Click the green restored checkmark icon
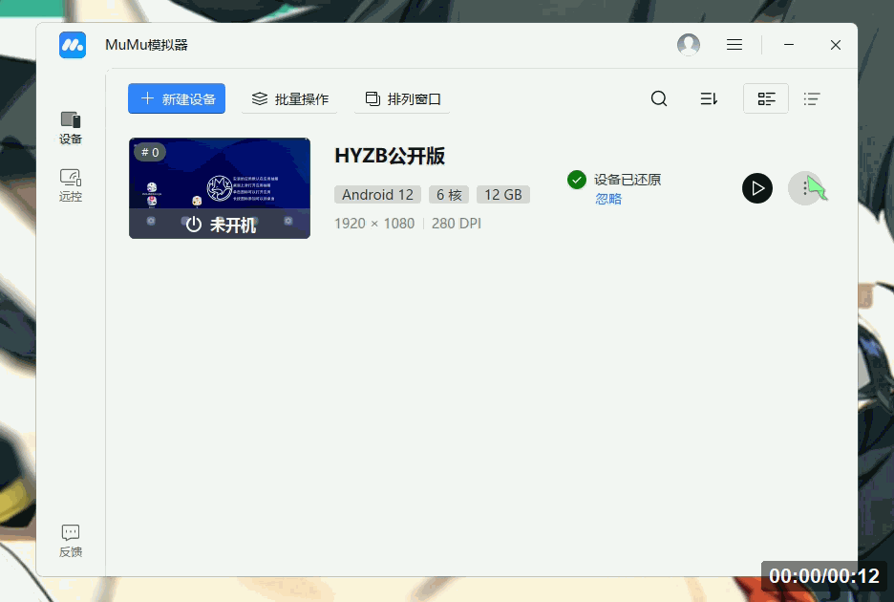Image resolution: width=894 pixels, height=602 pixels. point(577,180)
